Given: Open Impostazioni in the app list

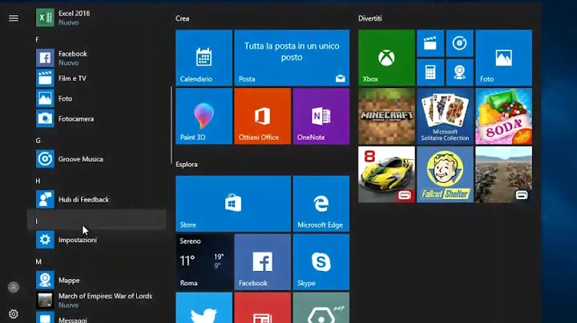Looking at the screenshot, I should [x=78, y=240].
